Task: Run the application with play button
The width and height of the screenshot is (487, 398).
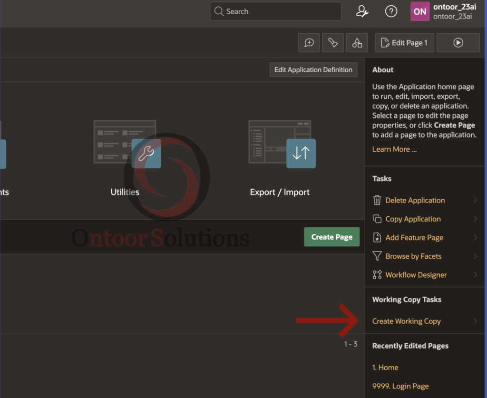Action: tap(458, 43)
